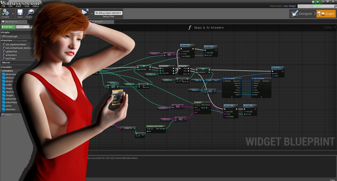337x181 pixels.
Task: Save the blueprint with the Save icon
Action: pos(20,12)
